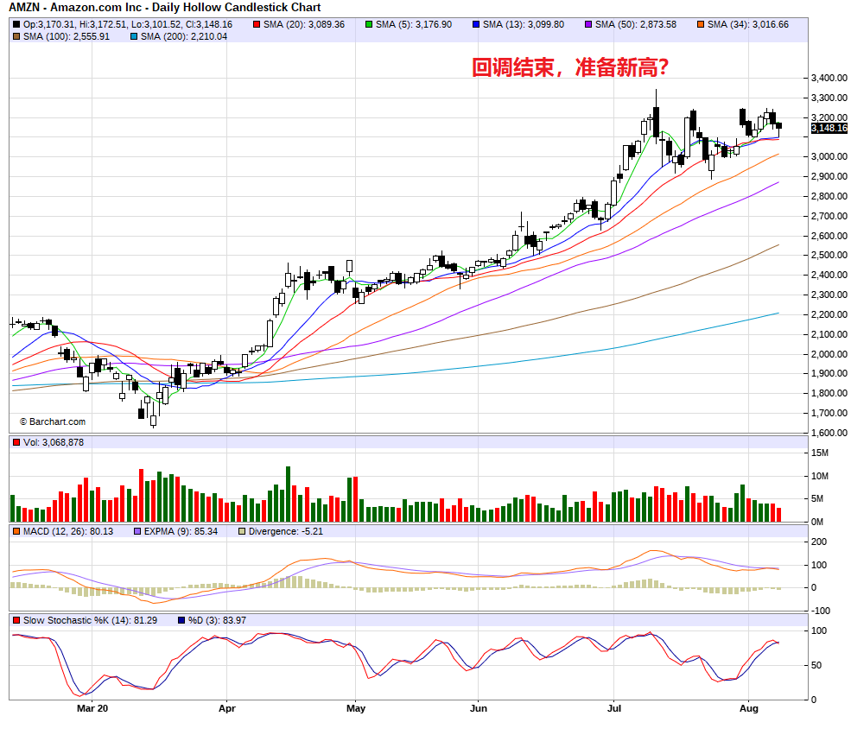The image size is (851, 735).
Task: Click the 'Mar 20' date axis label
Action: coord(92,708)
